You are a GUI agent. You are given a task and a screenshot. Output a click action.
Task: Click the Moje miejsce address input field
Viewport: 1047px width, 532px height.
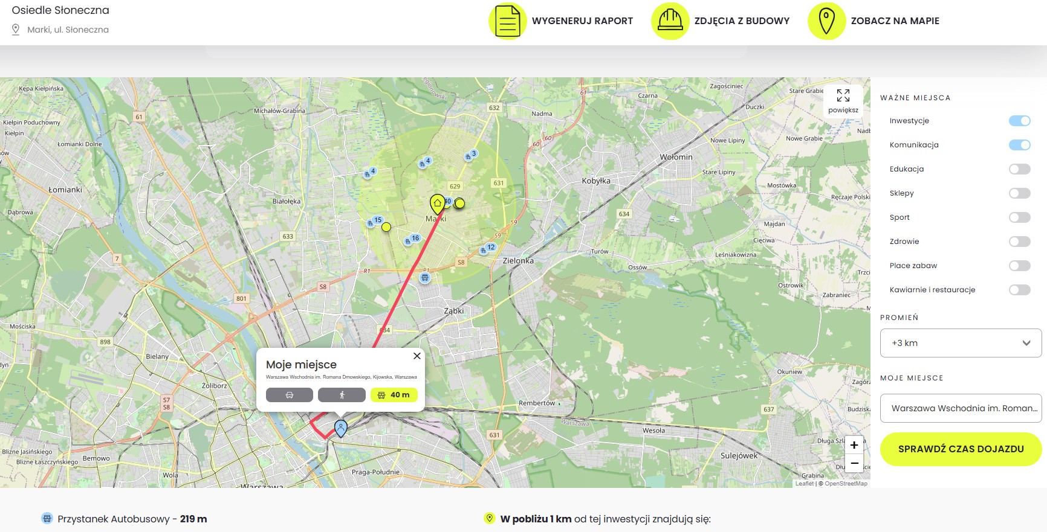[x=961, y=408]
